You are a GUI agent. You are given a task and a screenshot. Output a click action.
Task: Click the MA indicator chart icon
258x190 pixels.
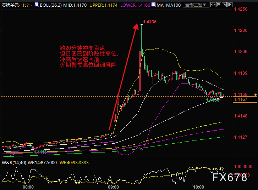153,5
